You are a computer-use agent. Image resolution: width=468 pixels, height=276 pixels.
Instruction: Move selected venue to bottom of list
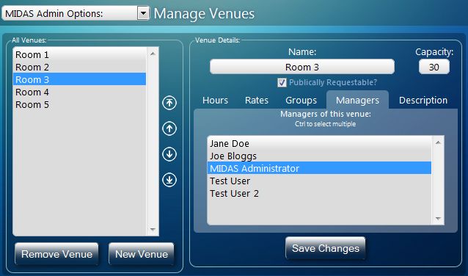(169, 180)
